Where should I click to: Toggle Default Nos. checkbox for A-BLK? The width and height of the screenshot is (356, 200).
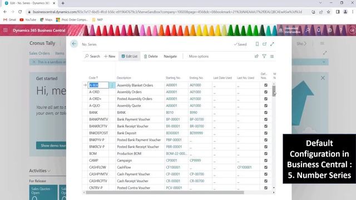[266, 85]
